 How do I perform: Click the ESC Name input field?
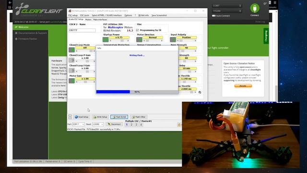[82, 30]
